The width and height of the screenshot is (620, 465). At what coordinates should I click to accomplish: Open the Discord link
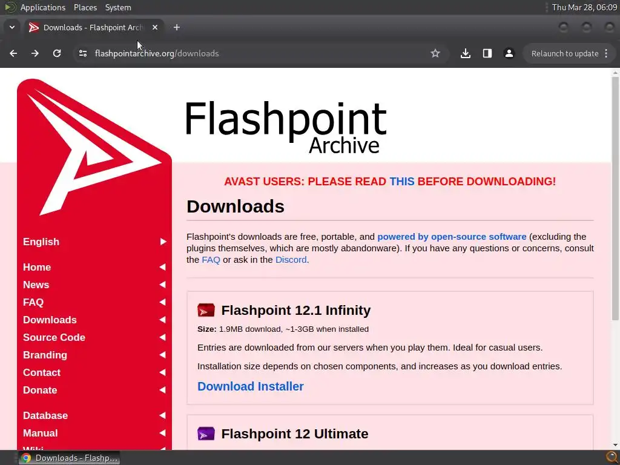tap(291, 260)
